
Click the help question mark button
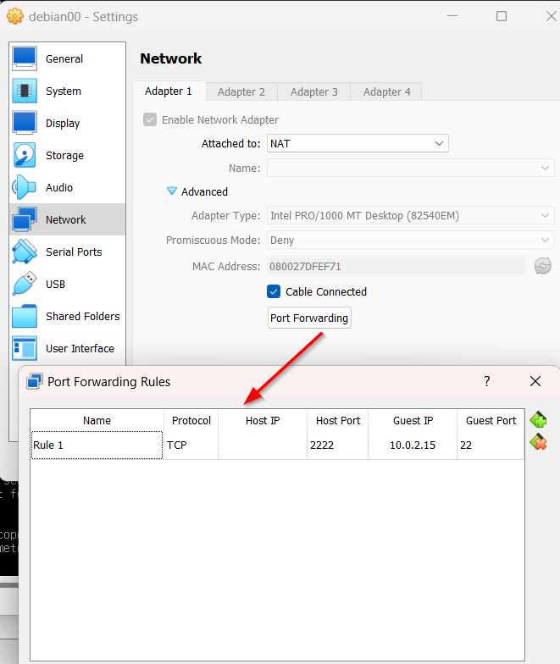[x=486, y=382]
